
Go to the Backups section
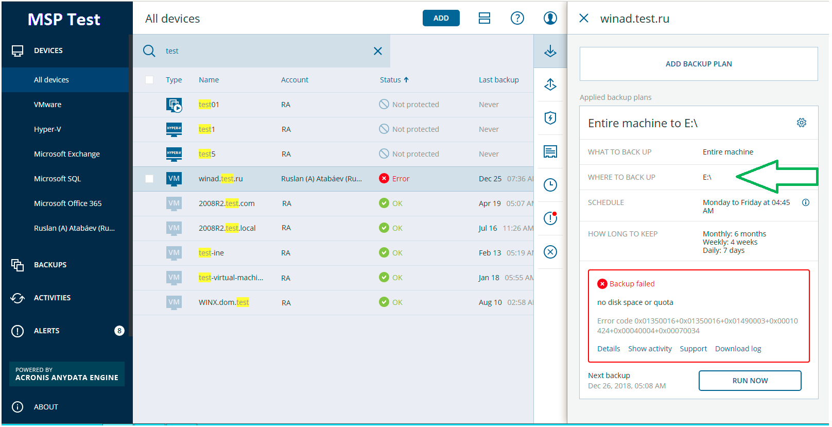50,265
